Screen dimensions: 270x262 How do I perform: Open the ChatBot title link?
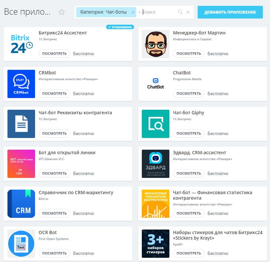[x=182, y=73]
